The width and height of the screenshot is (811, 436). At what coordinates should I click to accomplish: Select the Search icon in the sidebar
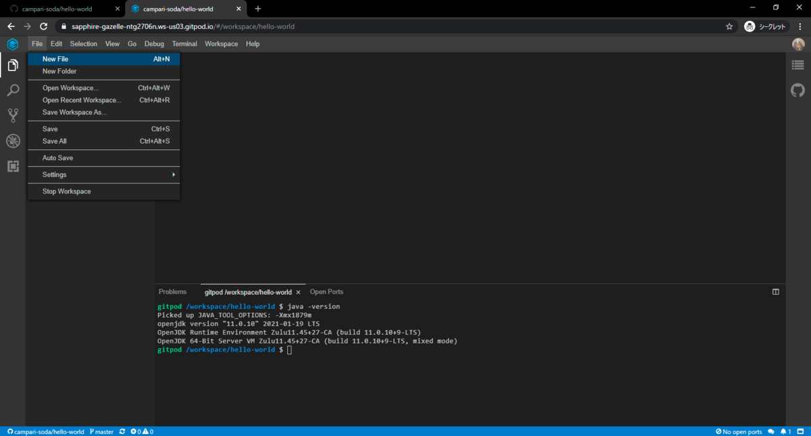point(12,90)
